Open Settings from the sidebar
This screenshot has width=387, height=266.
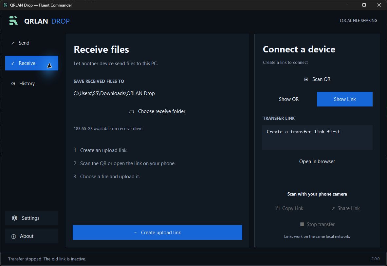click(31, 218)
